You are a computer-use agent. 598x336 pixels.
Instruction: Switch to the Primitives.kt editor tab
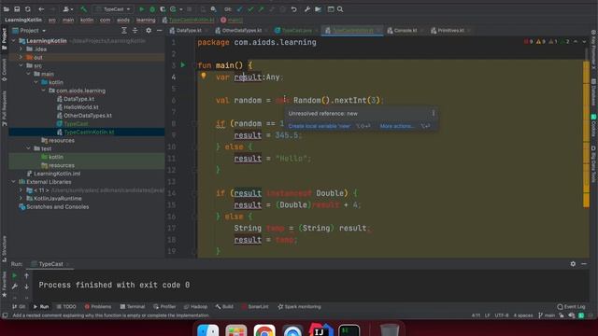(x=450, y=31)
